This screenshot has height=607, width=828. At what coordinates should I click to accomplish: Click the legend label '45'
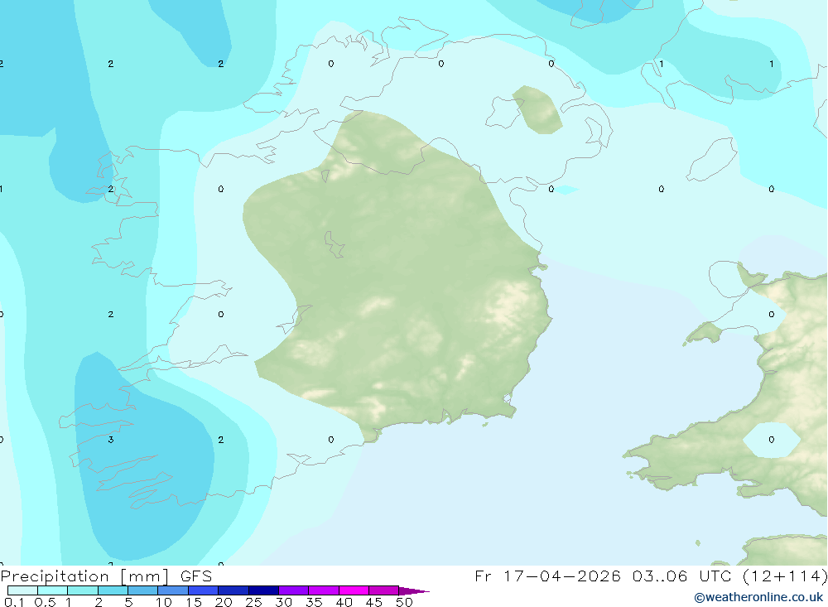coord(374,602)
